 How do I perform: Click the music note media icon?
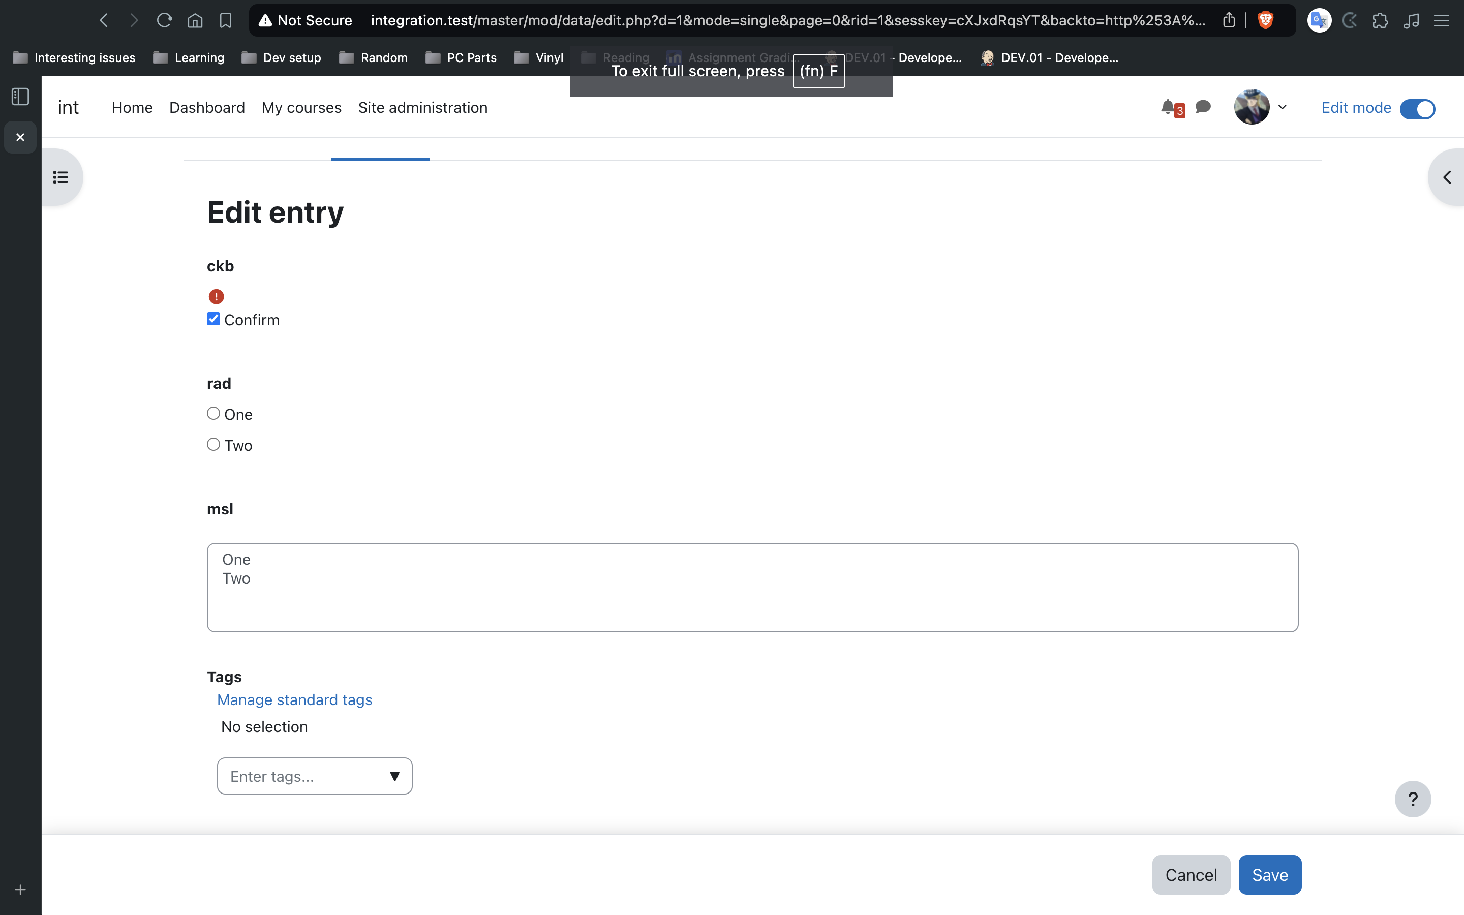1411,20
